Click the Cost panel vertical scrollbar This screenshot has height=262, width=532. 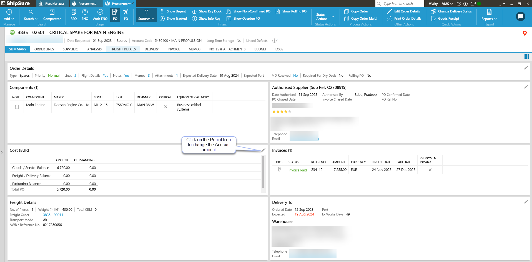coord(263,172)
